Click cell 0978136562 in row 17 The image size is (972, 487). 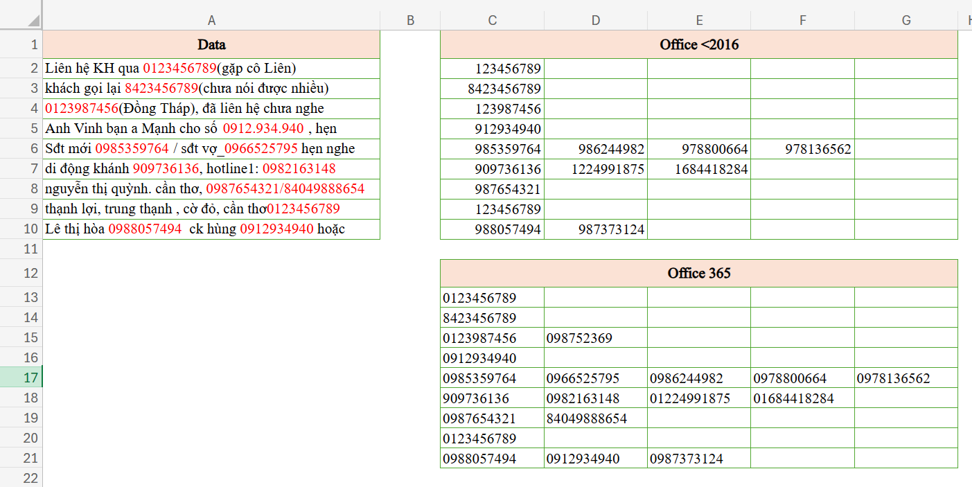point(906,378)
